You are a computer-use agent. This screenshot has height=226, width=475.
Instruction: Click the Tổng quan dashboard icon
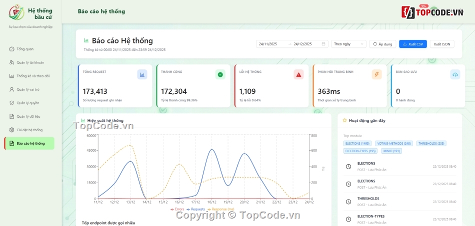(x=11, y=49)
